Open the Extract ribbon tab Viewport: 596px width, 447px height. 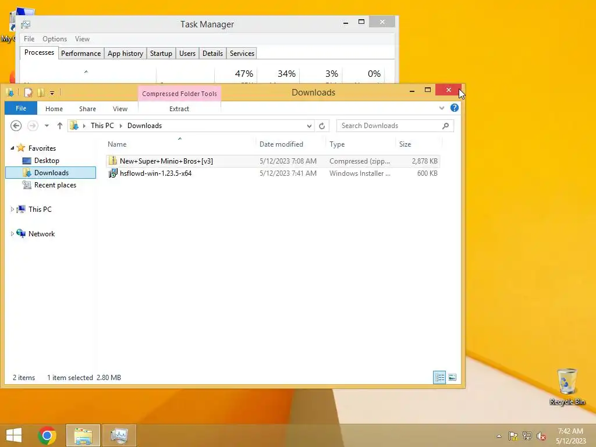(x=179, y=109)
